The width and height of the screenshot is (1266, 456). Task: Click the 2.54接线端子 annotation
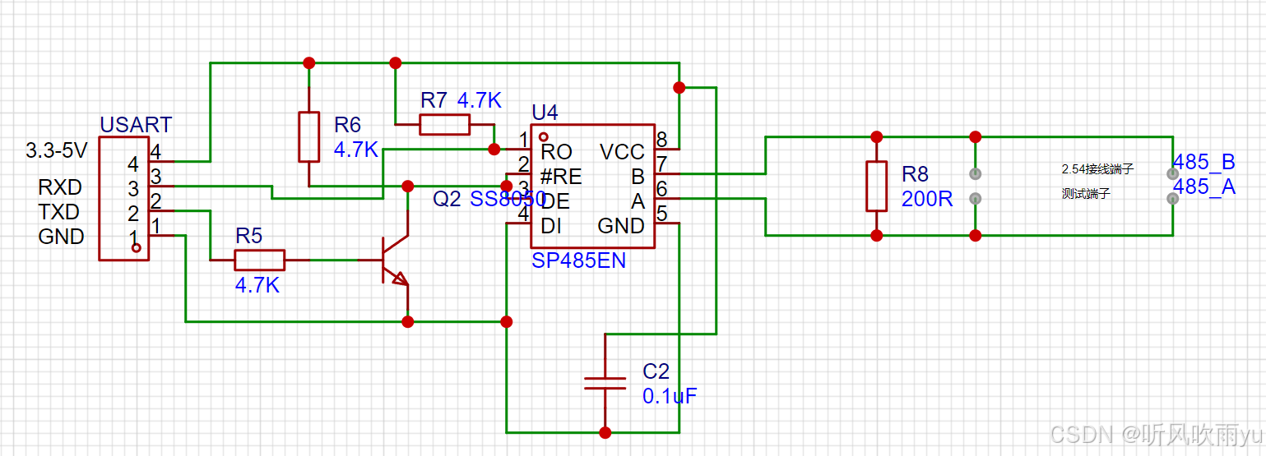(x=1097, y=169)
